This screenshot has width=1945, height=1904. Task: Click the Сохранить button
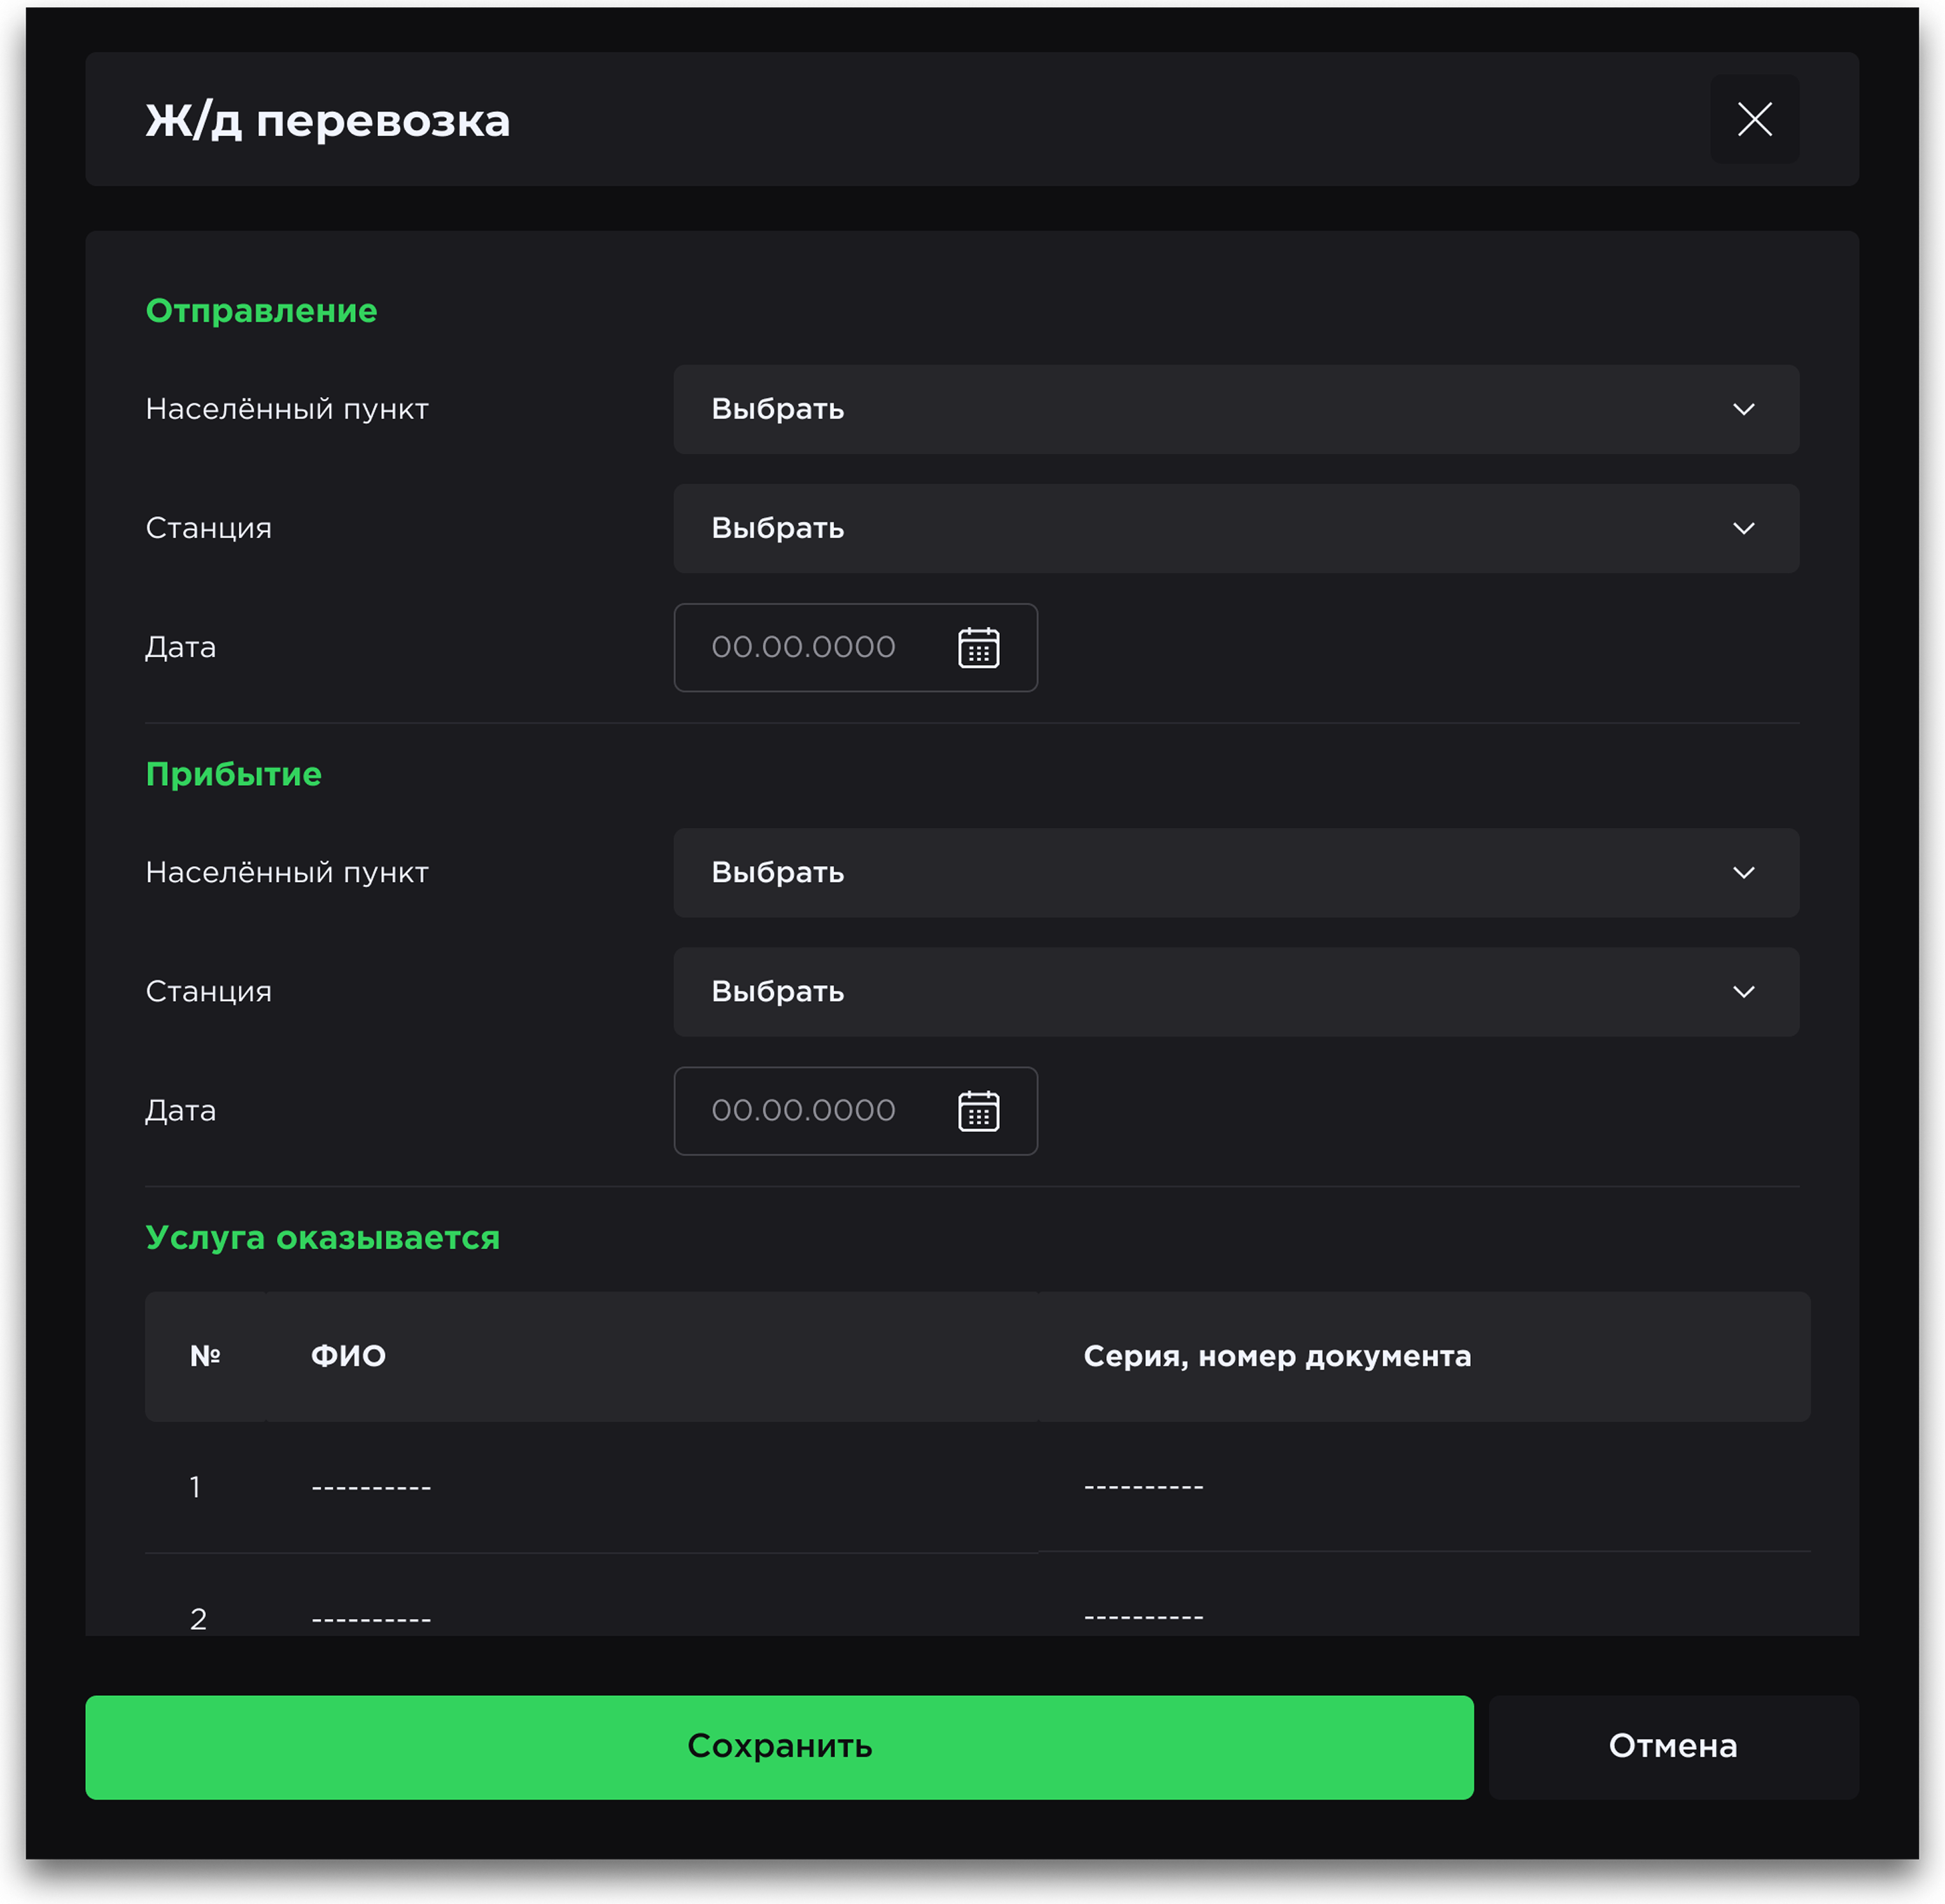click(x=779, y=1746)
